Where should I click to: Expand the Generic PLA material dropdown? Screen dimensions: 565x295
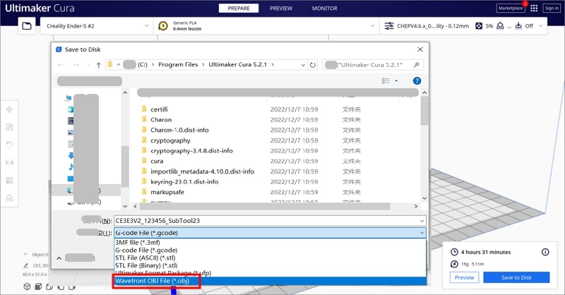[268, 26]
